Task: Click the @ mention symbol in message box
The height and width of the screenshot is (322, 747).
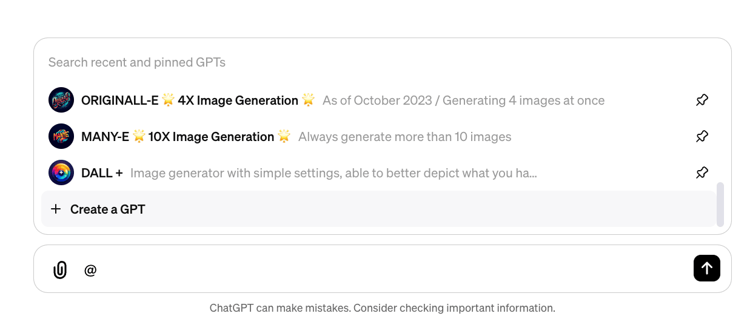Action: [x=90, y=270]
